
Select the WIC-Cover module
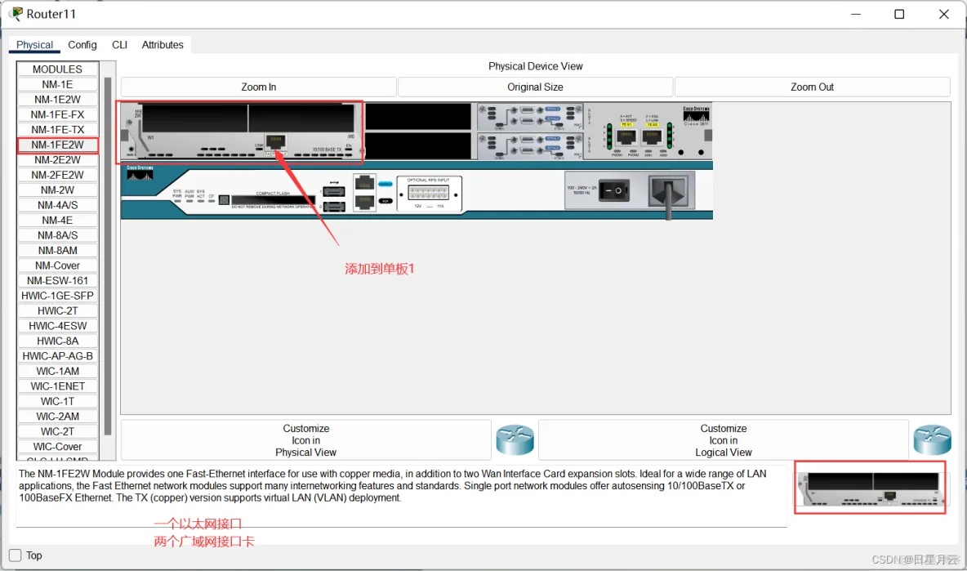(57, 447)
